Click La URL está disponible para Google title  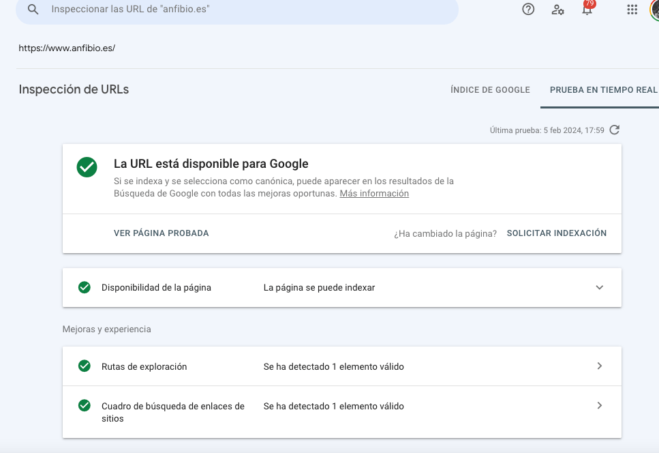click(x=211, y=164)
